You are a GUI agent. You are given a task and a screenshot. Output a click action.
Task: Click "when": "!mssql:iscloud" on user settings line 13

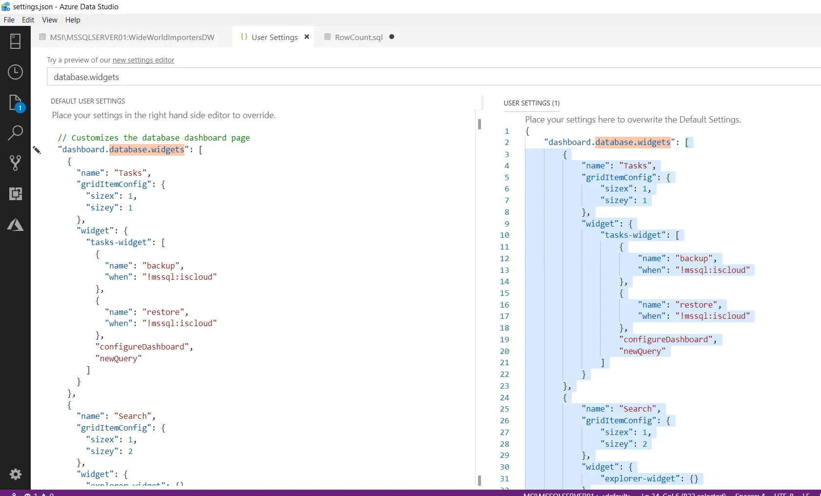point(694,270)
